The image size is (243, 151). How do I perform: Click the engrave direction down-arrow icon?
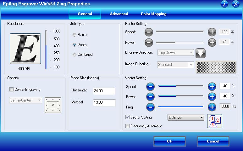[201, 53]
